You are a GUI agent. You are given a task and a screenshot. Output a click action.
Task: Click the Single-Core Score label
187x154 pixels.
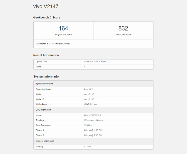tap(63, 35)
